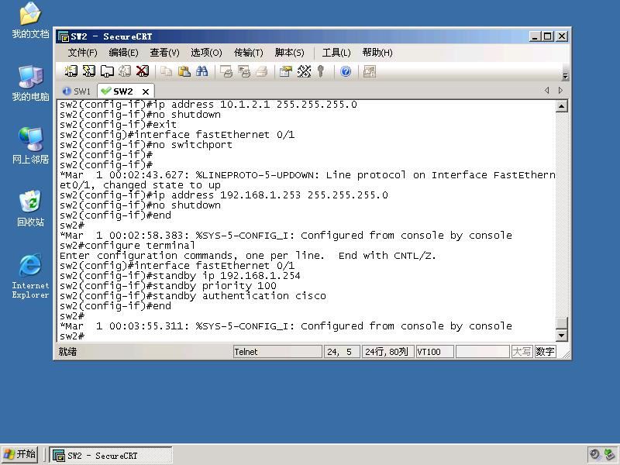Click the 'standby ip 192.168.1.254' line
This screenshot has height=465, width=620.
(x=180, y=276)
